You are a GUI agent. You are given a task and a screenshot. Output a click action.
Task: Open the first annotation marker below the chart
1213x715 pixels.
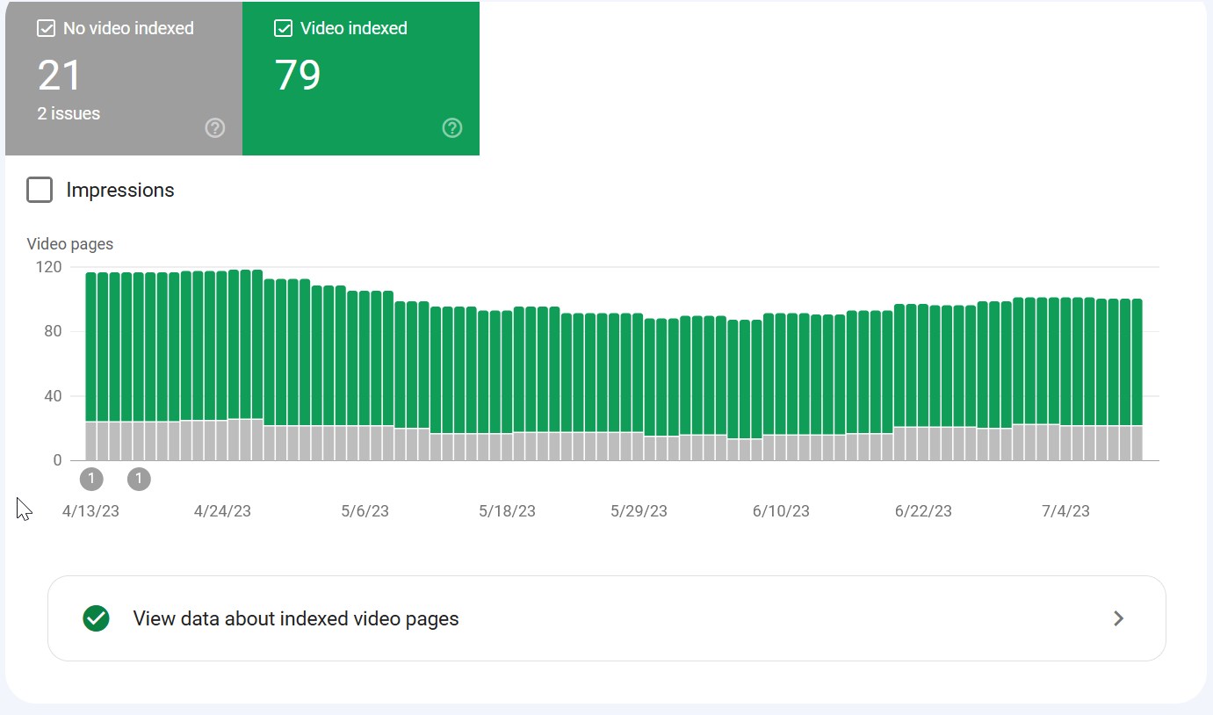coord(91,479)
